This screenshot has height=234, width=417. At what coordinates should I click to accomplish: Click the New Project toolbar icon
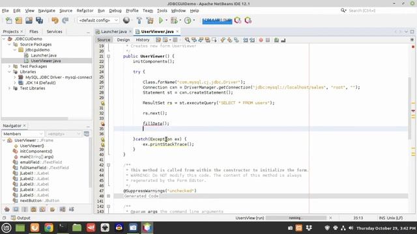click(x=19, y=20)
